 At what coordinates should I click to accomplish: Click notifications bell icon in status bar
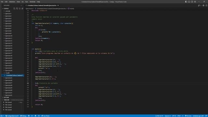tap(206, 116)
